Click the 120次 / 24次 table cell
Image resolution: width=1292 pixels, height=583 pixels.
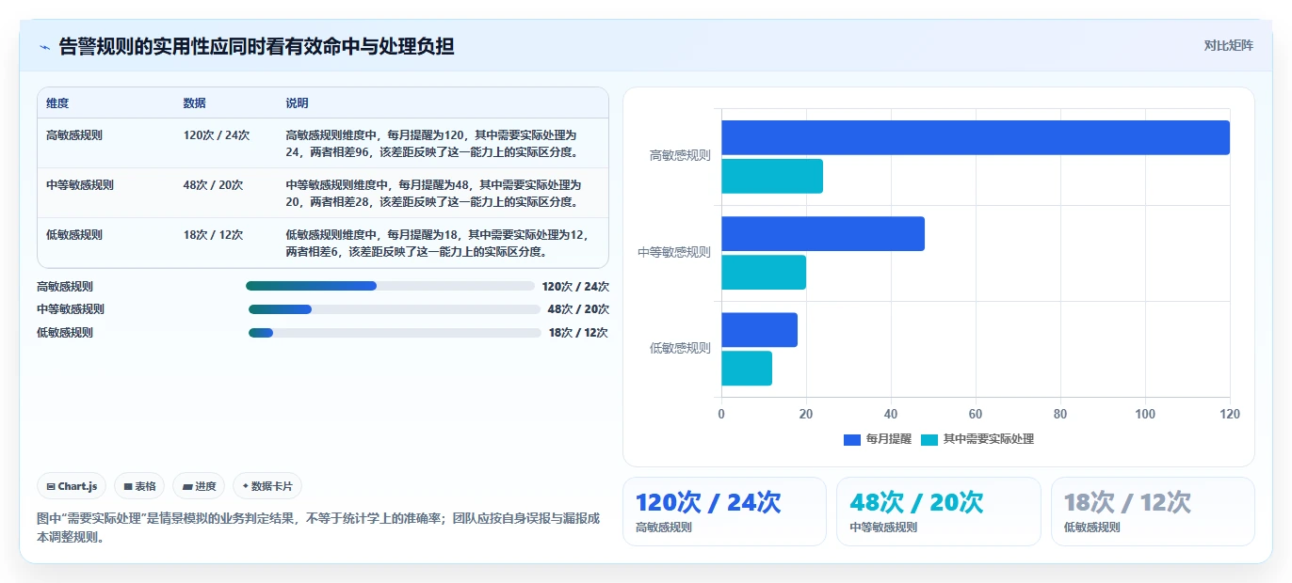(217, 135)
